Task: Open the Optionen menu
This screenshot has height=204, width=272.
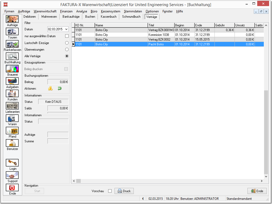Action: [x=152, y=11]
